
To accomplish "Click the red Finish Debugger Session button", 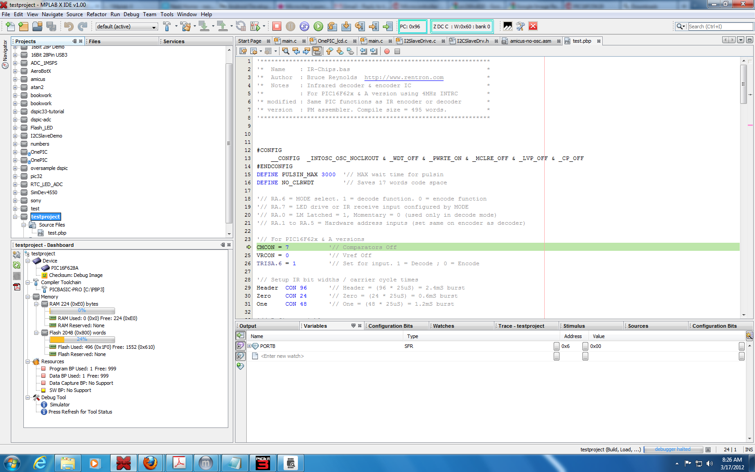I will click(x=277, y=27).
